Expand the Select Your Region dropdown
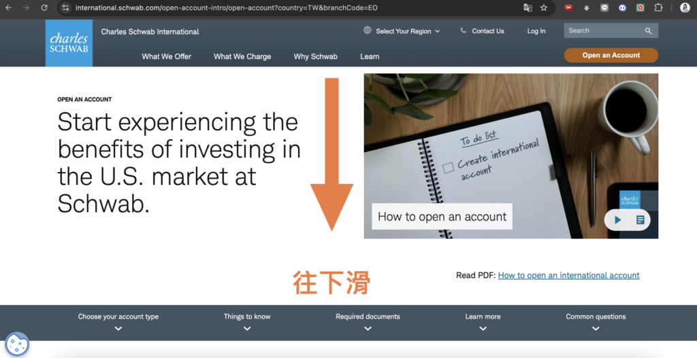The height and width of the screenshot is (358, 697). (402, 31)
